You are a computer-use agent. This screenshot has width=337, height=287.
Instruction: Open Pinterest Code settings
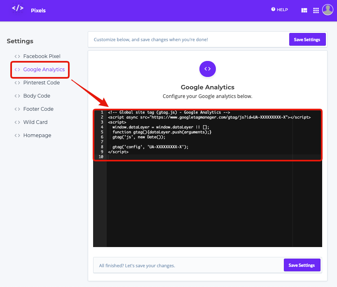[42, 83]
